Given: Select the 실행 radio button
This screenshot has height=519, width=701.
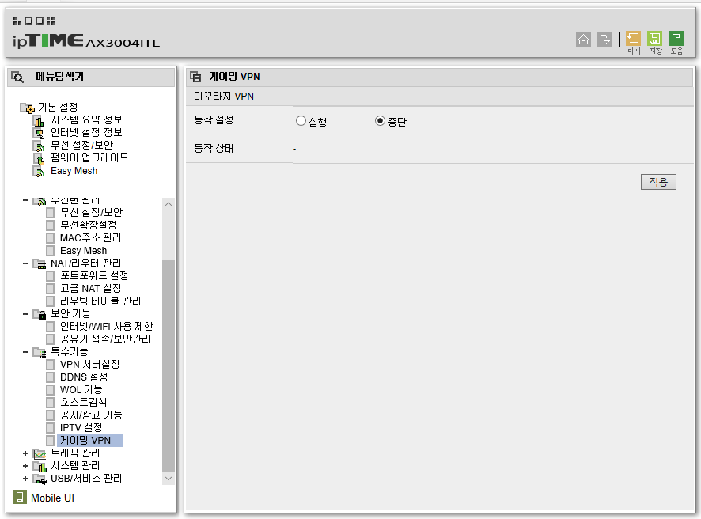Looking at the screenshot, I should pos(301,121).
